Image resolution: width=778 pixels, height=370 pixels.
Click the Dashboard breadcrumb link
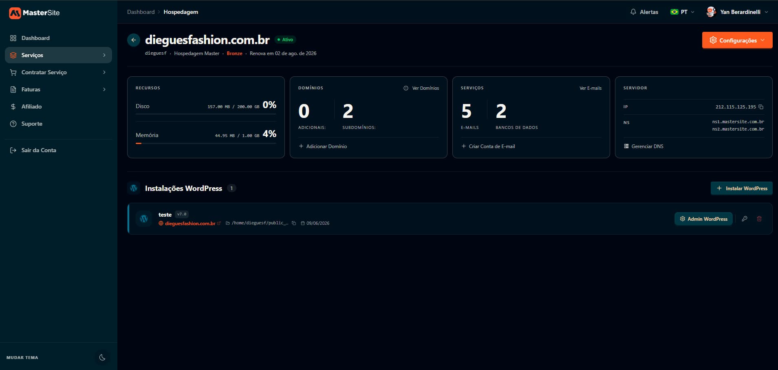pos(141,12)
